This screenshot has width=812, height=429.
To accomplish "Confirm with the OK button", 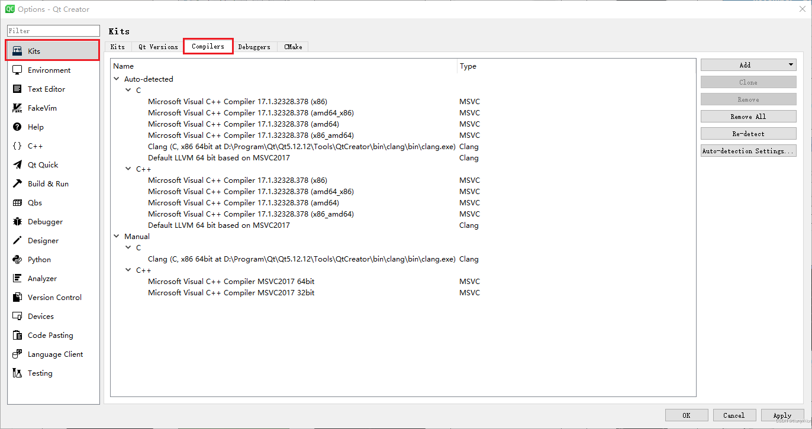I will click(687, 415).
